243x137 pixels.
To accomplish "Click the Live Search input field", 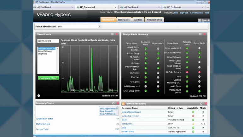I will 48,41.
